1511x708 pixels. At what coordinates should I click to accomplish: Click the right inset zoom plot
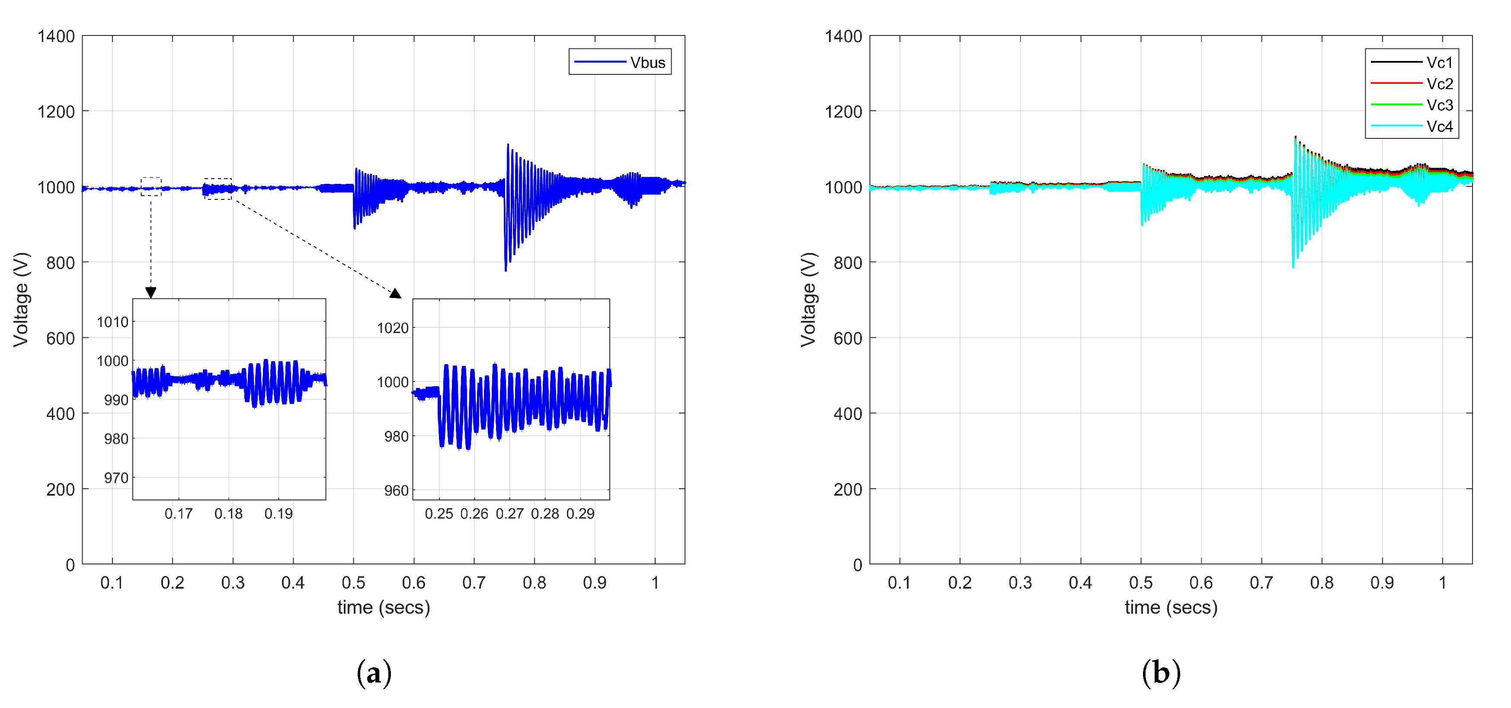(x=511, y=399)
